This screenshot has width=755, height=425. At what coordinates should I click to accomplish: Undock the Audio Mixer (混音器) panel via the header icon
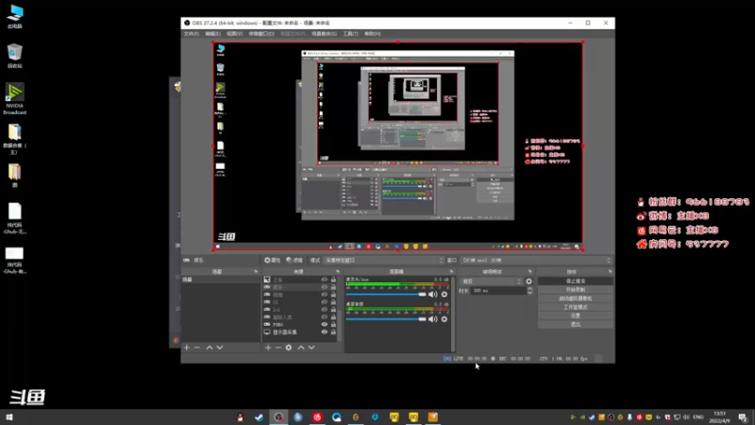[x=451, y=272]
